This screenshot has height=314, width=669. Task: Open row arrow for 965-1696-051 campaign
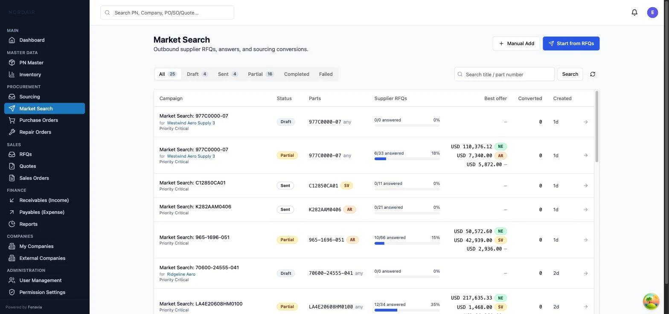pyautogui.click(x=585, y=240)
